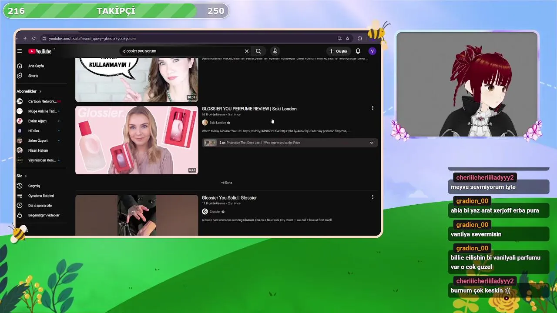Go forward in browser history

click(x=25, y=39)
